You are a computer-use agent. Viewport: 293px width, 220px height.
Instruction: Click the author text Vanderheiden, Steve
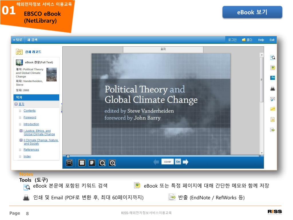29,83
